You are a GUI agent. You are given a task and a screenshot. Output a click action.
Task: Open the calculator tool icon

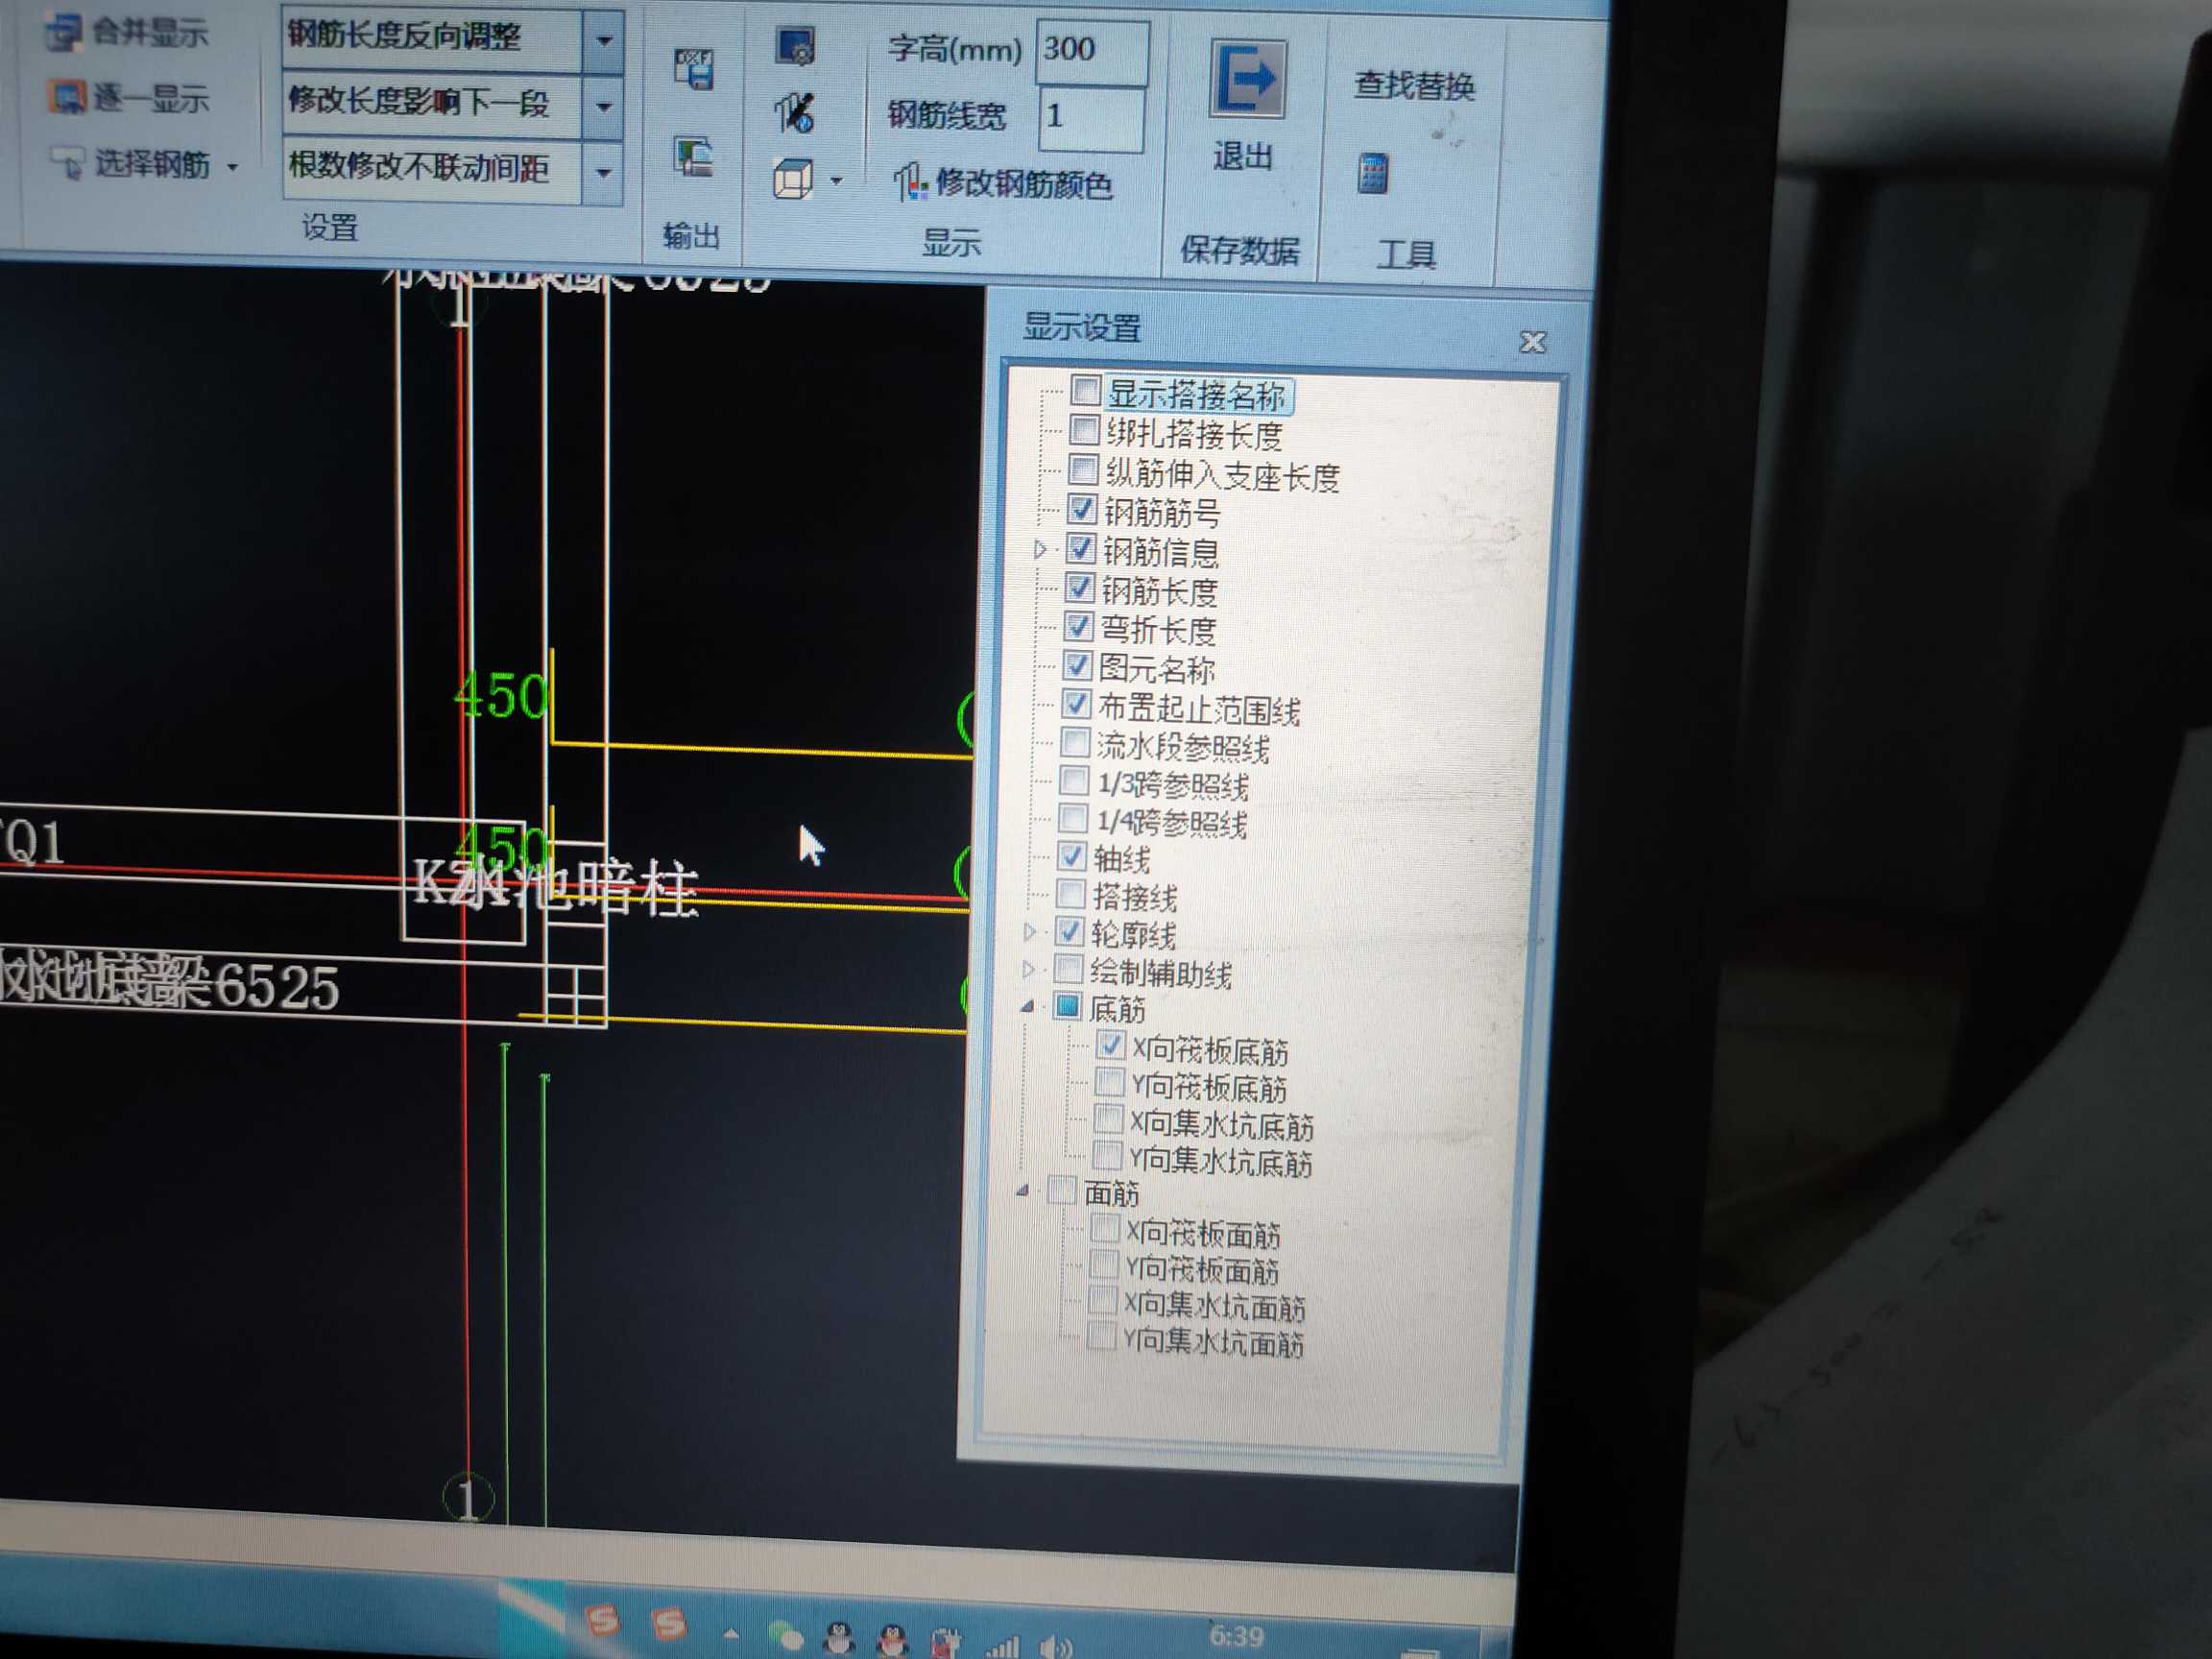click(1373, 174)
